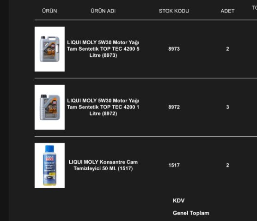Click the Genel Toplam label

click(x=191, y=213)
